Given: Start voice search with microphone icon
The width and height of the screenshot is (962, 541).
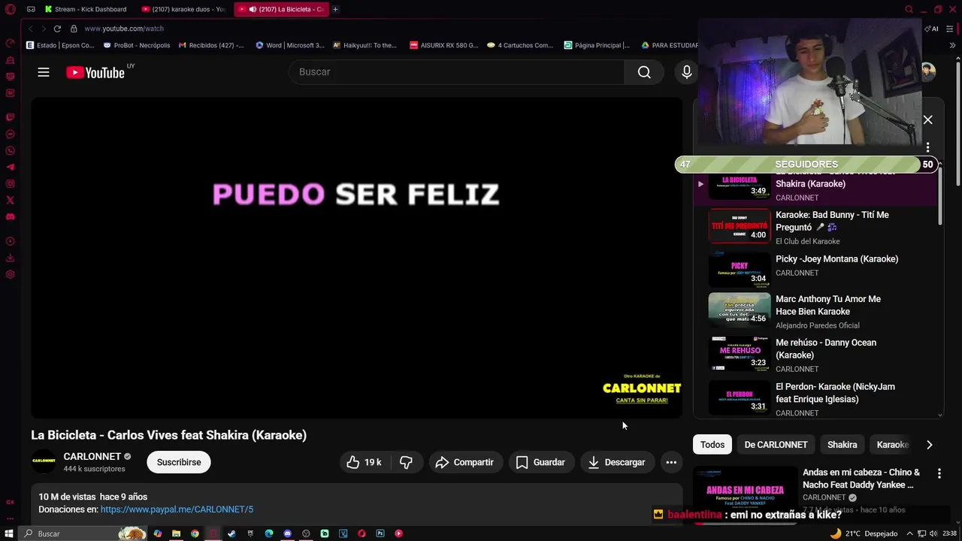Looking at the screenshot, I should point(686,72).
